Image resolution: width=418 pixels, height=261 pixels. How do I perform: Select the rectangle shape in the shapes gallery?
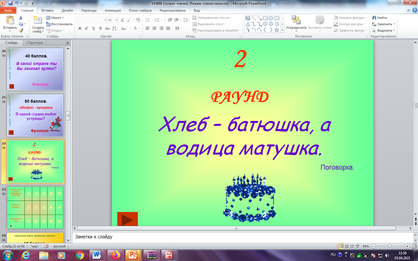pos(265,18)
